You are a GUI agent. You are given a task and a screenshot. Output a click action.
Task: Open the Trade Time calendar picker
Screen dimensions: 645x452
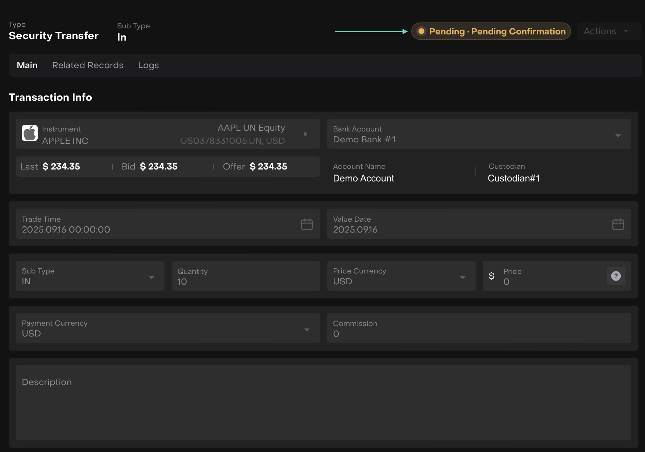[307, 224]
